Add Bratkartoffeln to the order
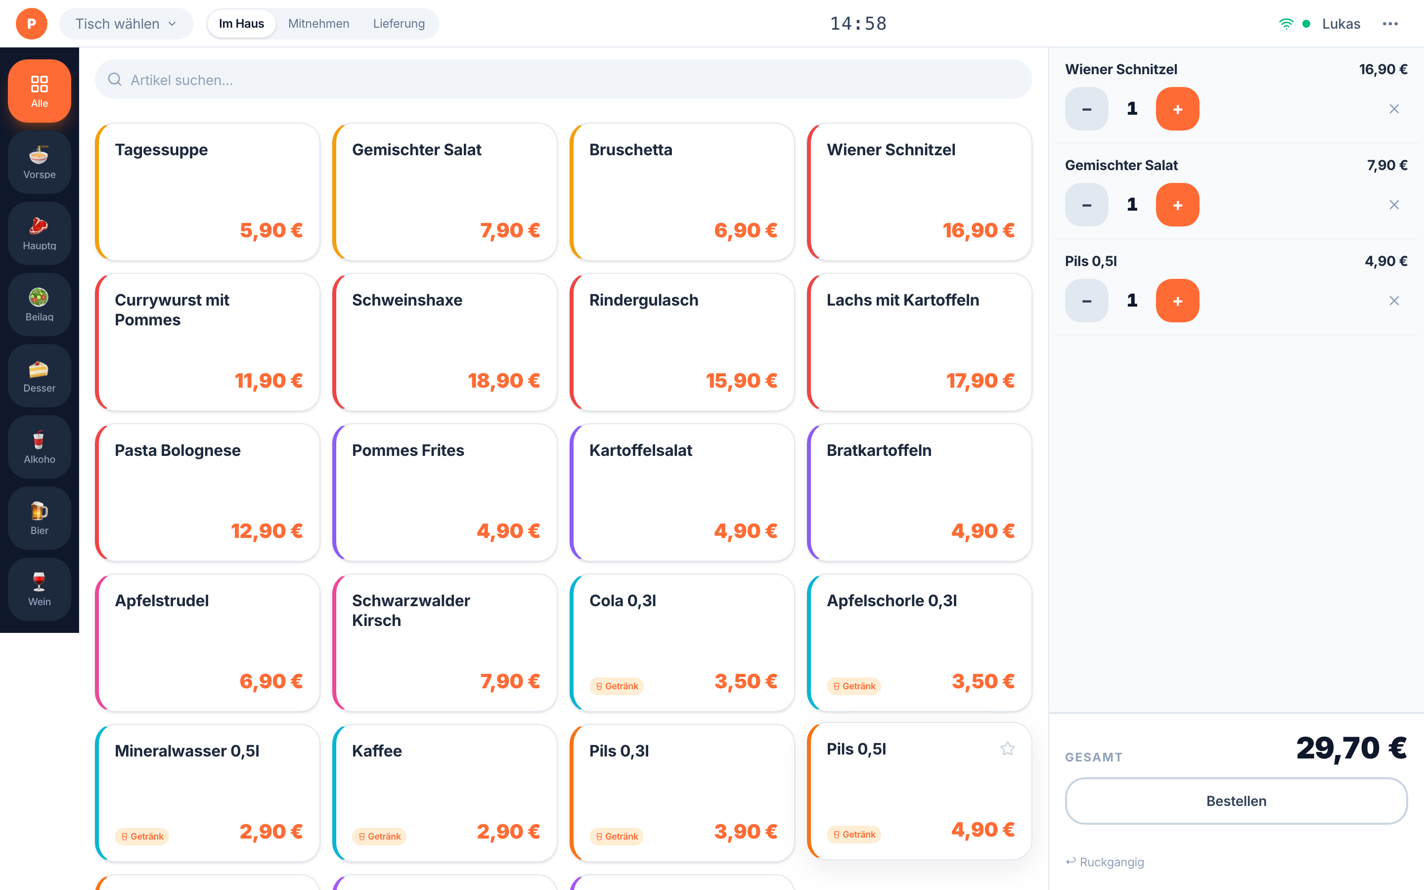1424x890 pixels. [919, 492]
